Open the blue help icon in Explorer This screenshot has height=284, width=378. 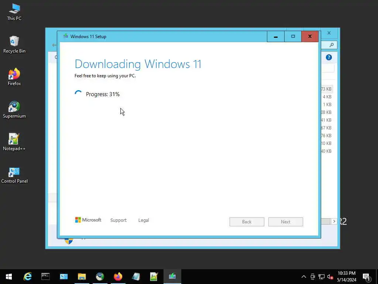[x=329, y=57]
